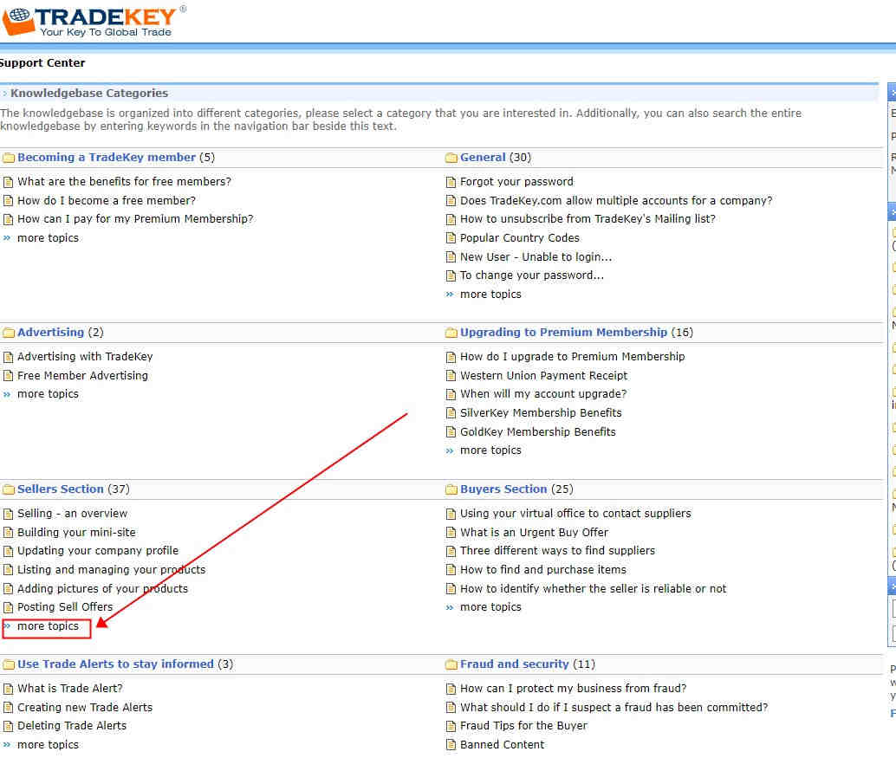Open the Buyers Section heading link
896x758 pixels.
pyautogui.click(x=503, y=489)
